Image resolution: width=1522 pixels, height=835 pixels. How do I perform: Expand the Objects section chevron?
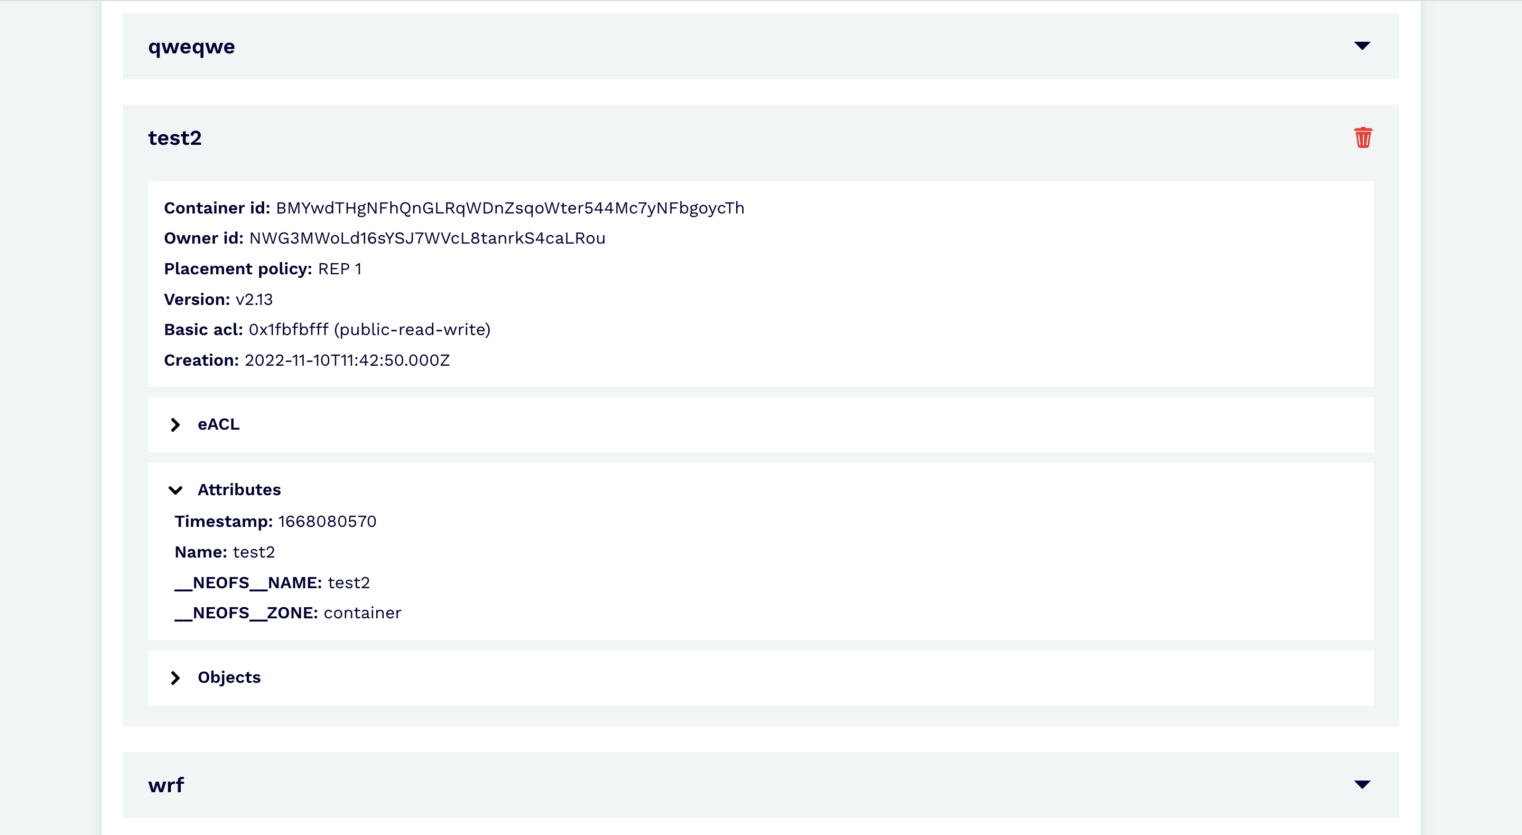tap(175, 678)
